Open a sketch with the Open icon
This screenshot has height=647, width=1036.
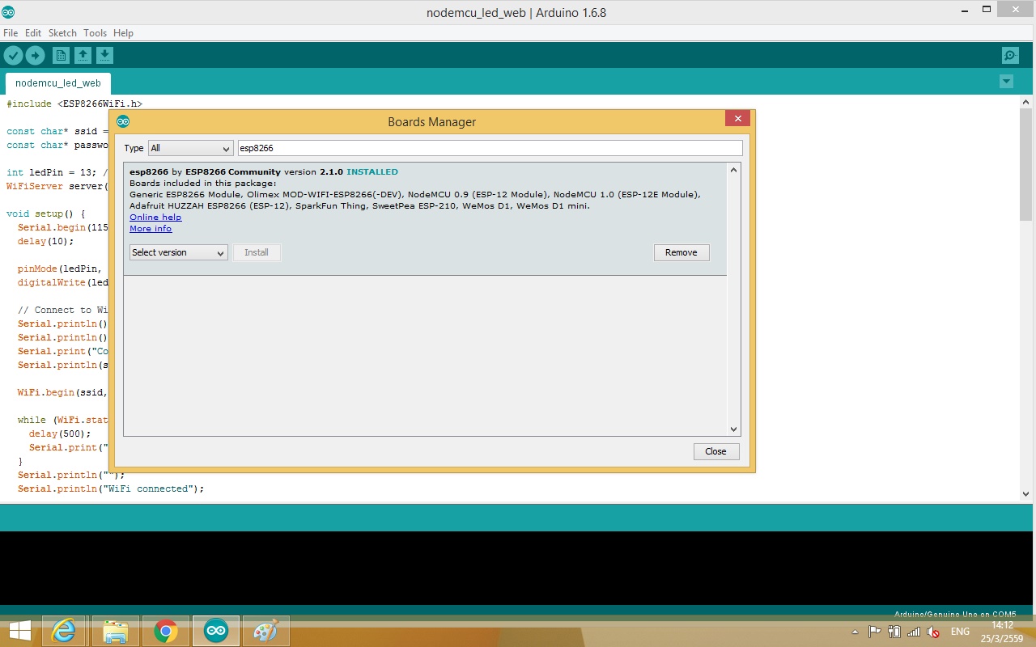click(x=83, y=55)
